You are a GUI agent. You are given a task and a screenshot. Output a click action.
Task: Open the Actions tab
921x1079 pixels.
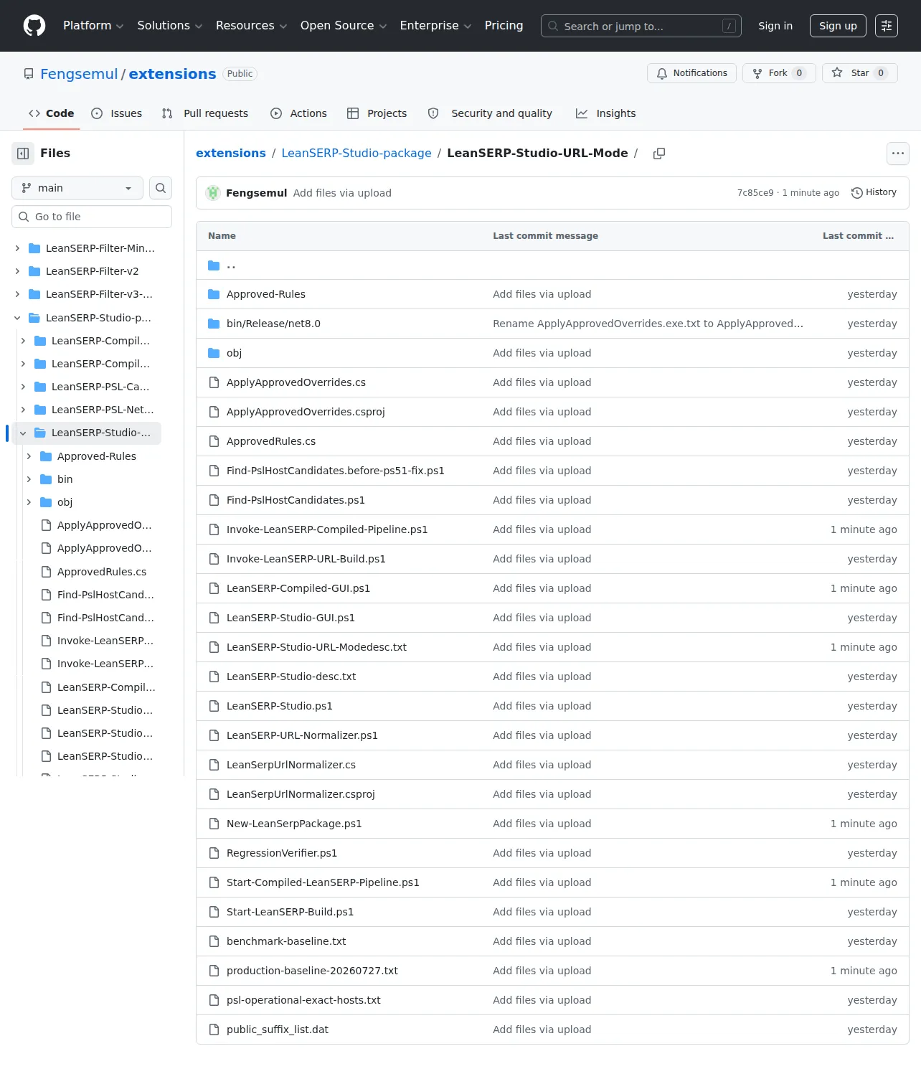tap(298, 113)
